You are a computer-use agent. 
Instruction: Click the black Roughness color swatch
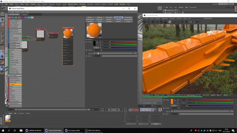pyautogui.click(x=94, y=44)
